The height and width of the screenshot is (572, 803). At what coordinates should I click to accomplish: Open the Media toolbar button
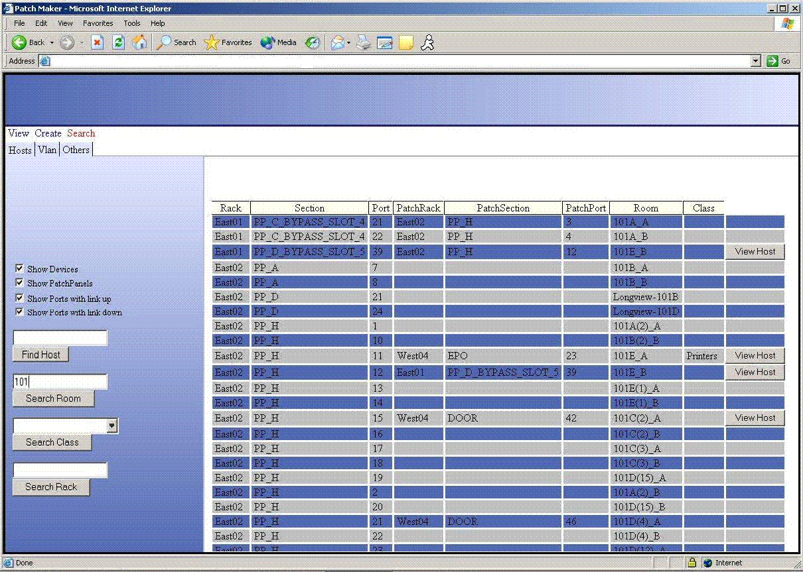click(279, 42)
